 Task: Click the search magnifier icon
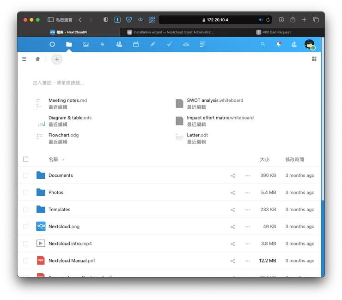[x=263, y=44]
